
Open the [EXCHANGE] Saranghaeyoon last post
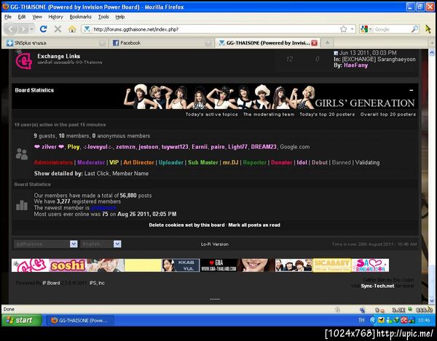pyautogui.click(x=379, y=59)
